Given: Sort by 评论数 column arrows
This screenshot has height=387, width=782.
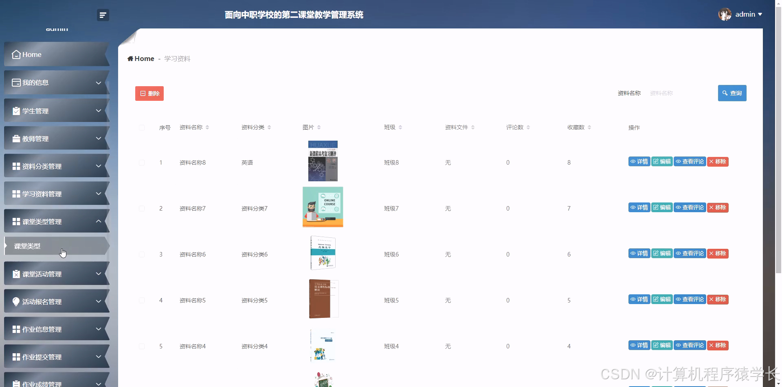Looking at the screenshot, I should tap(528, 127).
